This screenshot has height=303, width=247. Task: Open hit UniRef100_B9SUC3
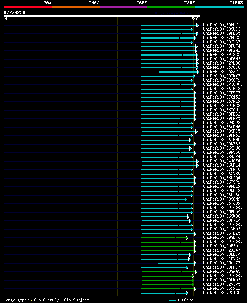click(x=222, y=29)
